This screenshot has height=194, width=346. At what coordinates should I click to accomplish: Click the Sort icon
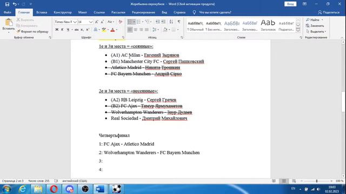coord(171,22)
